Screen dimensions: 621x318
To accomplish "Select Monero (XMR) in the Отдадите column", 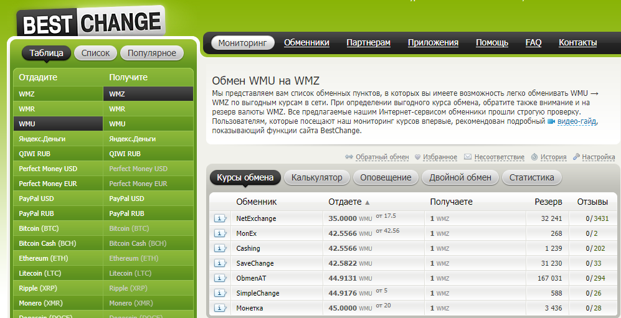I will (x=58, y=303).
